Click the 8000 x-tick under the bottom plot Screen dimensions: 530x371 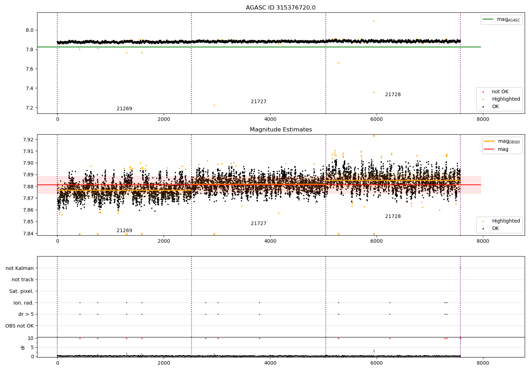(483, 363)
